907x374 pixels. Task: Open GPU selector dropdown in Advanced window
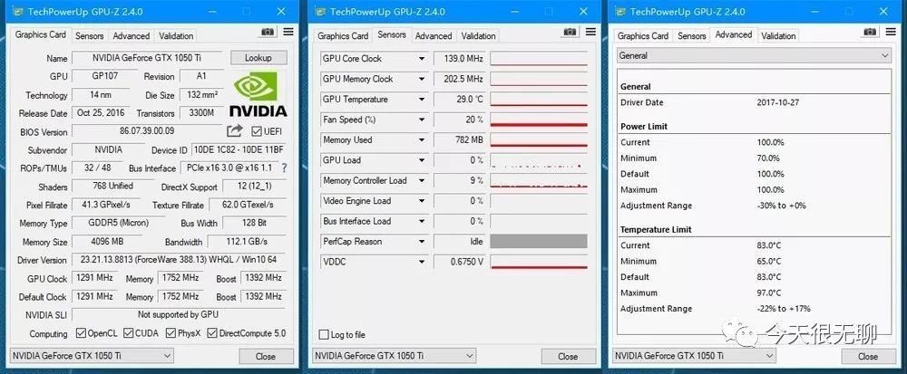point(694,356)
